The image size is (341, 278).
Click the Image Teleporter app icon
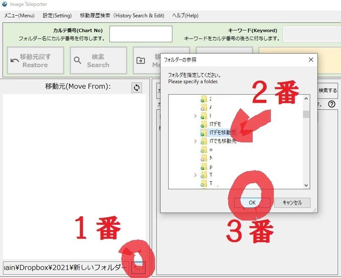point(5,4)
